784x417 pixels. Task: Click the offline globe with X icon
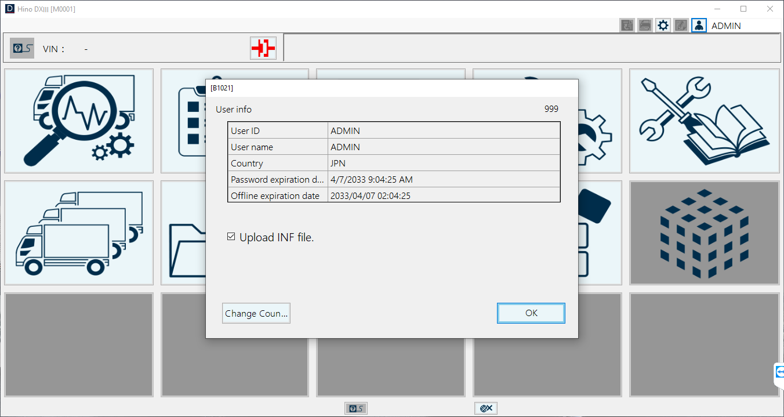point(486,408)
